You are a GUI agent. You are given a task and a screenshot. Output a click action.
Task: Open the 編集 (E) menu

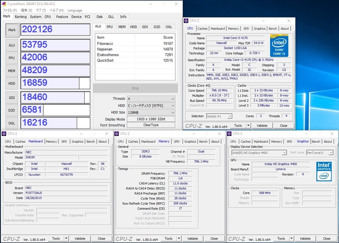coord(26,10)
